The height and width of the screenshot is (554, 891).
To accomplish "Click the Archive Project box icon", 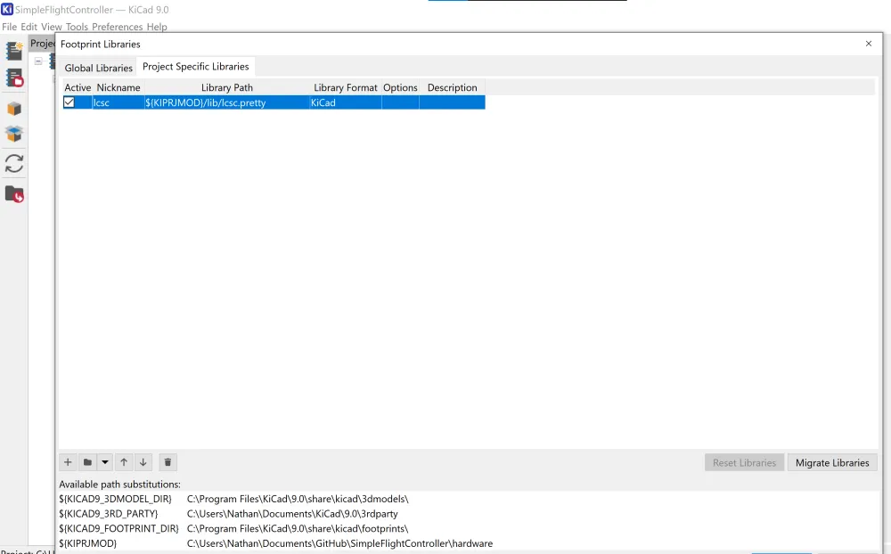I will pos(14,109).
